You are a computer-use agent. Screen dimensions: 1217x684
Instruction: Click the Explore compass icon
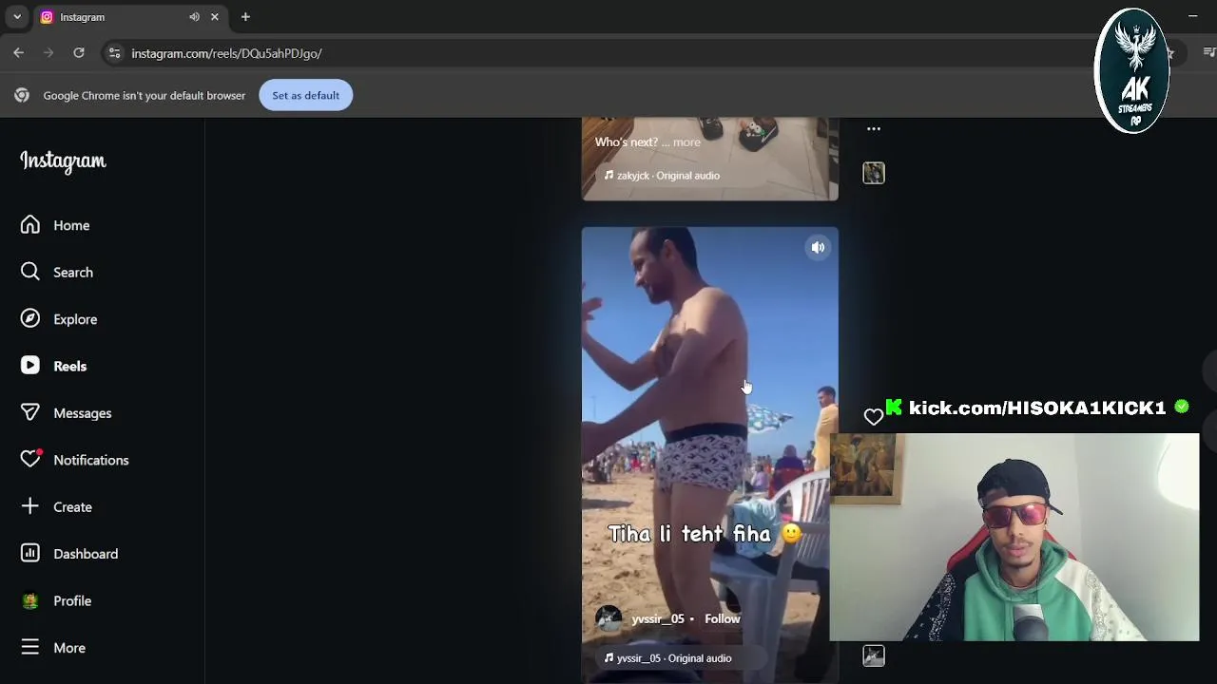30,319
